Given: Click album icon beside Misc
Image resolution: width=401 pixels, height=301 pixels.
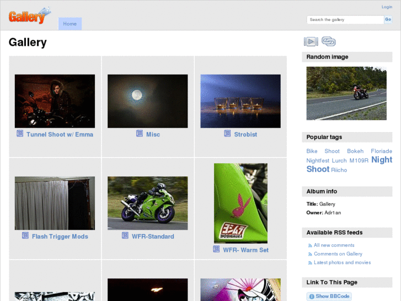Looking at the screenshot, I should (140, 134).
